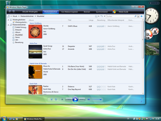
Task: Select the Muso Ko album cover
Action: [x=35, y=72]
